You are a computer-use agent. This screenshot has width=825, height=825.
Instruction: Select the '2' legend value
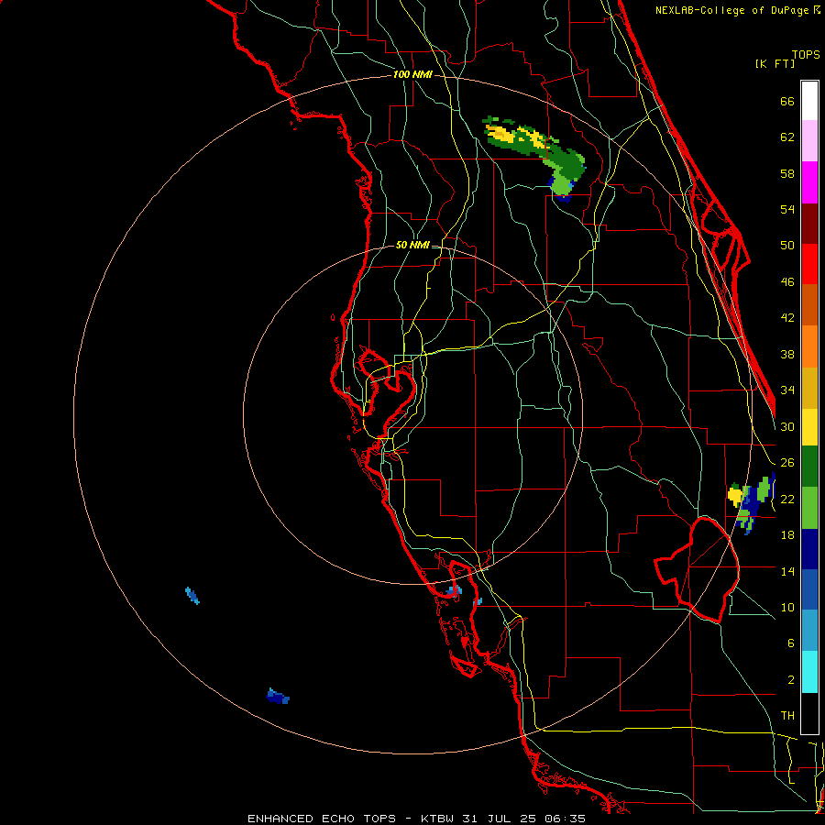tap(790, 680)
